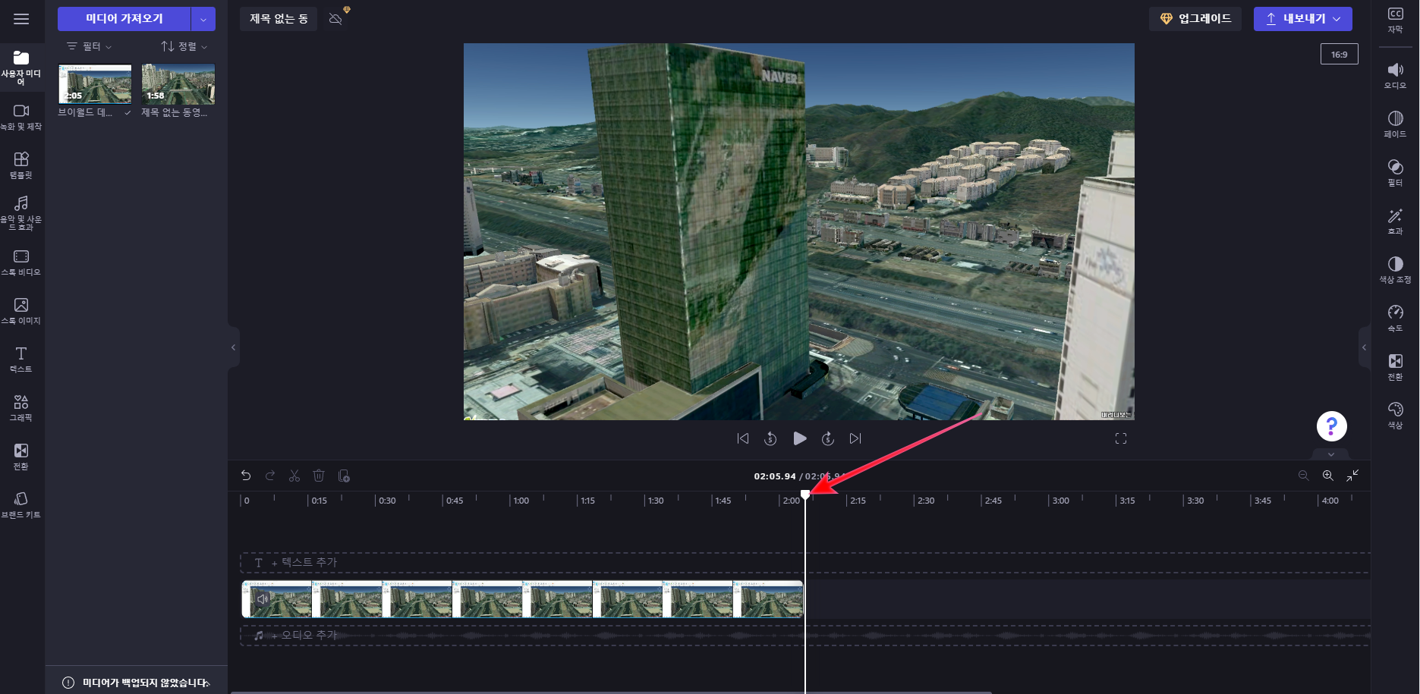Screen dimensions: 1420x694
Task: Rewind five seconds
Action: [x=770, y=438]
